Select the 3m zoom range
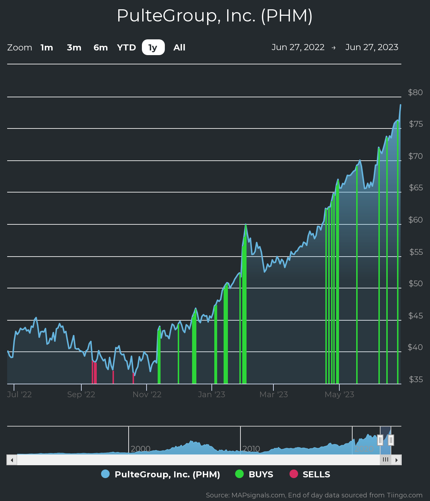The image size is (430, 501). coord(74,48)
